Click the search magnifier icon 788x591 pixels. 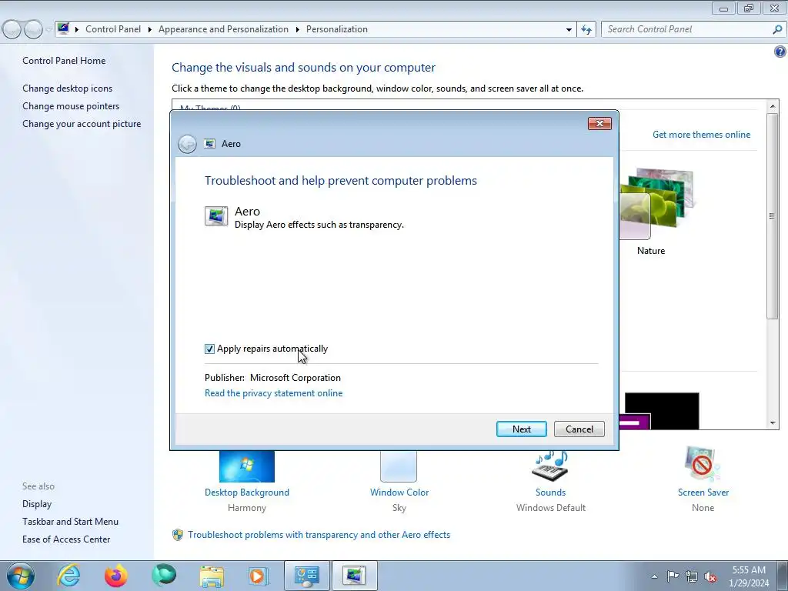[x=777, y=29]
